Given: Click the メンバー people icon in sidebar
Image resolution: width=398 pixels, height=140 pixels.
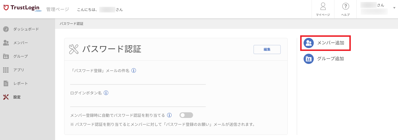Looking at the screenshot, I should coord(6,43).
